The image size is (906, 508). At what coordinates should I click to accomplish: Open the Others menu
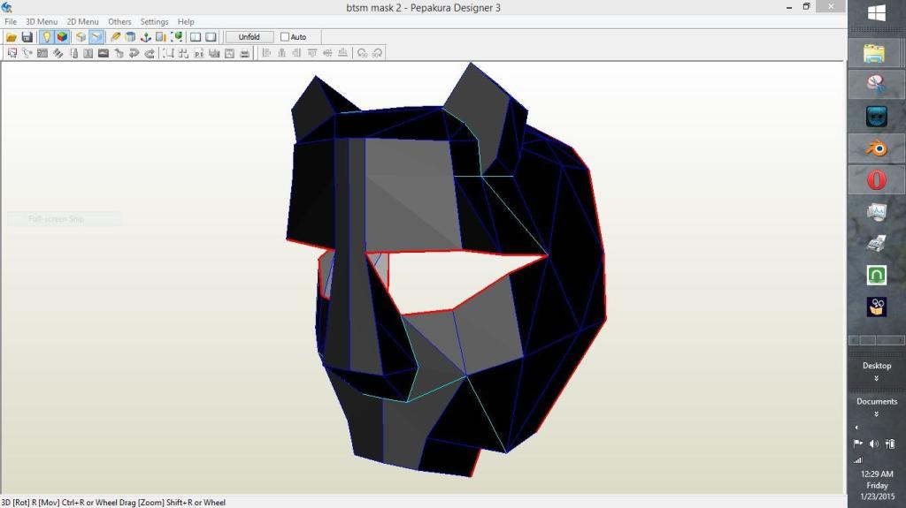[x=119, y=21]
